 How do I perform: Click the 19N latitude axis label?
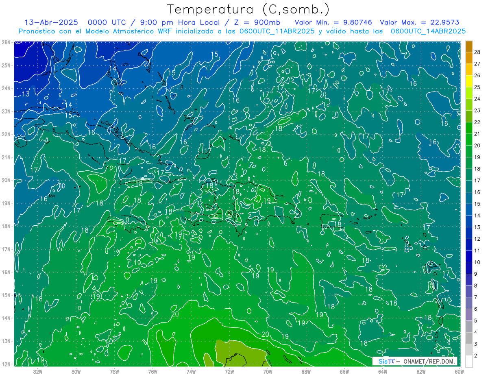(x=6, y=203)
